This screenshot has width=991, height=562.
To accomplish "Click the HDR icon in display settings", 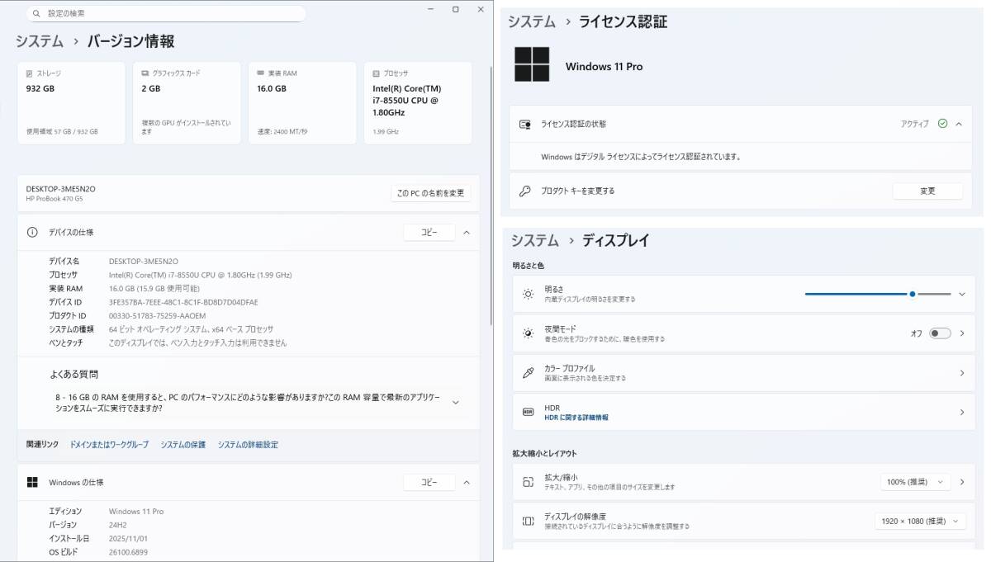I will (x=529, y=412).
